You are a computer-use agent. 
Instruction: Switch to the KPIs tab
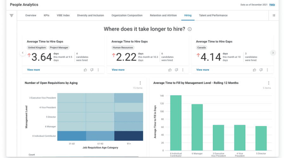(47, 15)
